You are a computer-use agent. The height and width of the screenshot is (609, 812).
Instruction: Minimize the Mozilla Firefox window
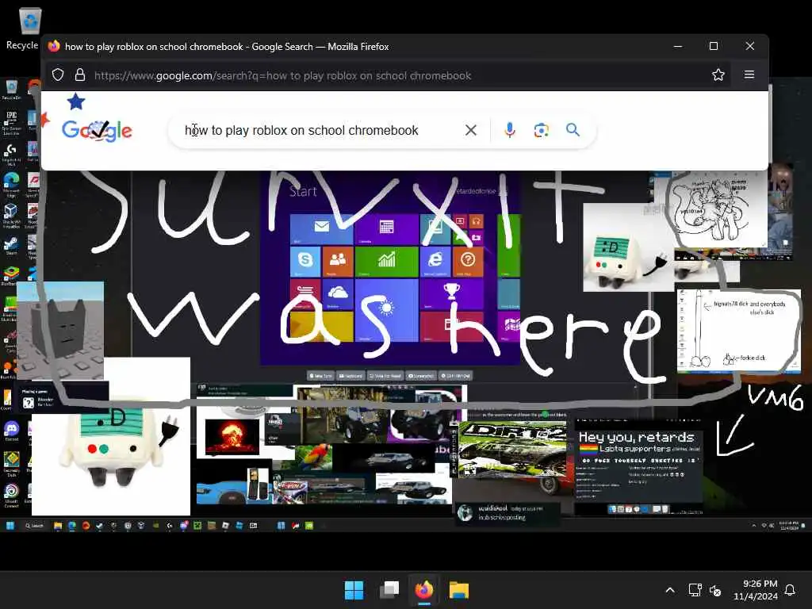(x=677, y=46)
